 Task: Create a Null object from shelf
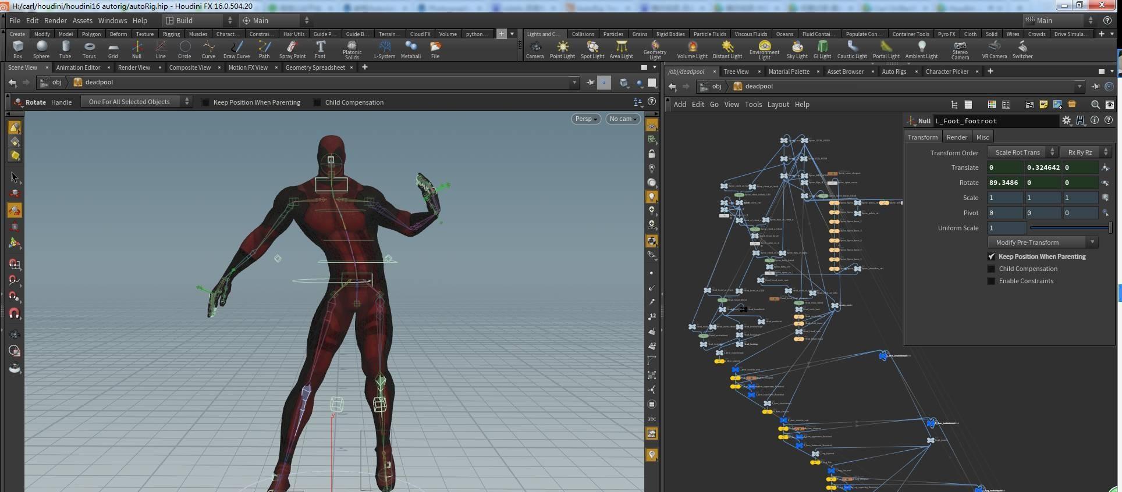click(x=137, y=49)
